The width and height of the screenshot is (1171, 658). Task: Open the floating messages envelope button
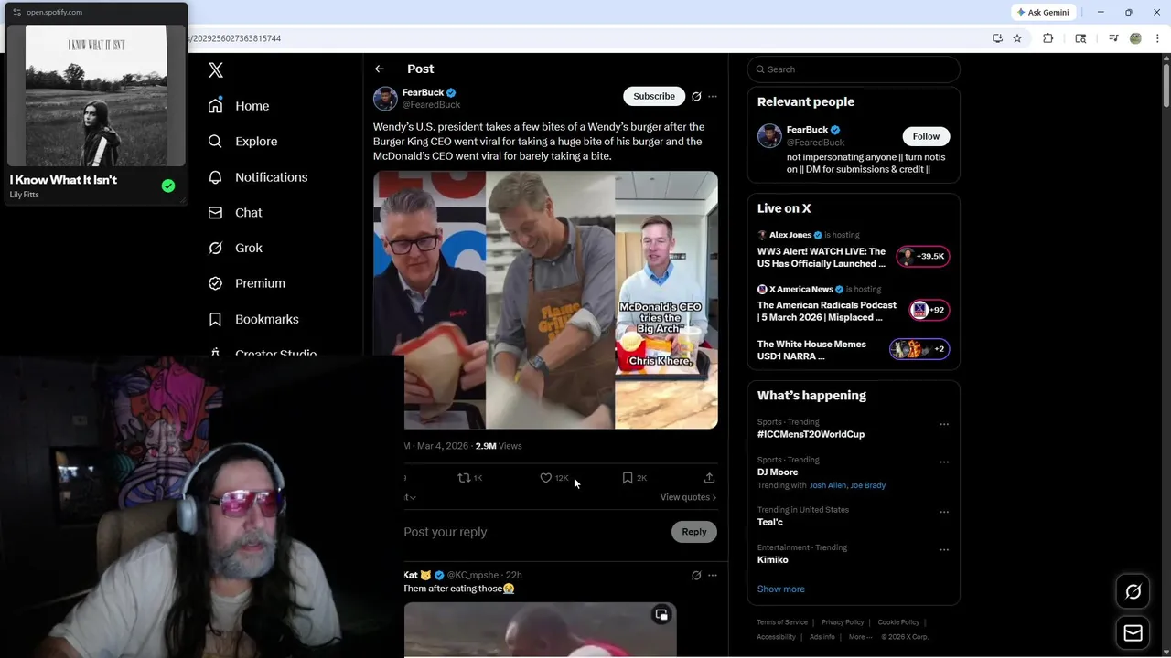(1133, 633)
